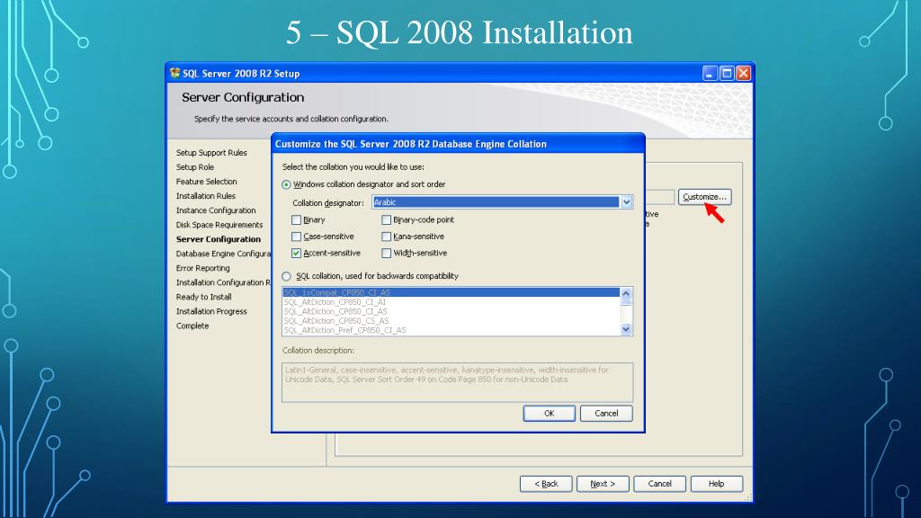Uncheck the Accent-sensitive checkbox
The width and height of the screenshot is (921, 518).
pyautogui.click(x=296, y=253)
